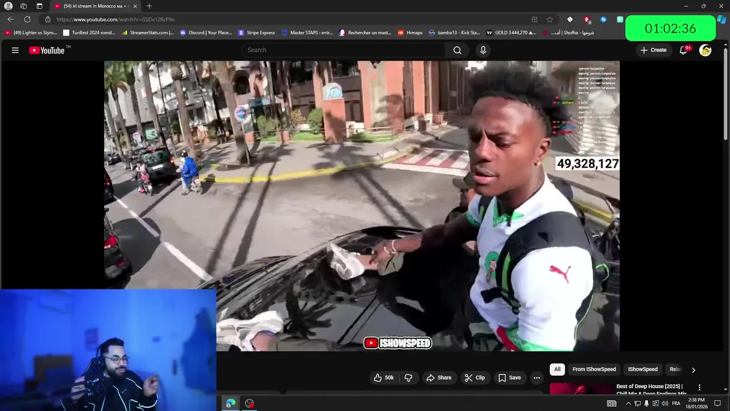Open Master STAPS bookmark
The height and width of the screenshot is (411, 730).
point(307,33)
